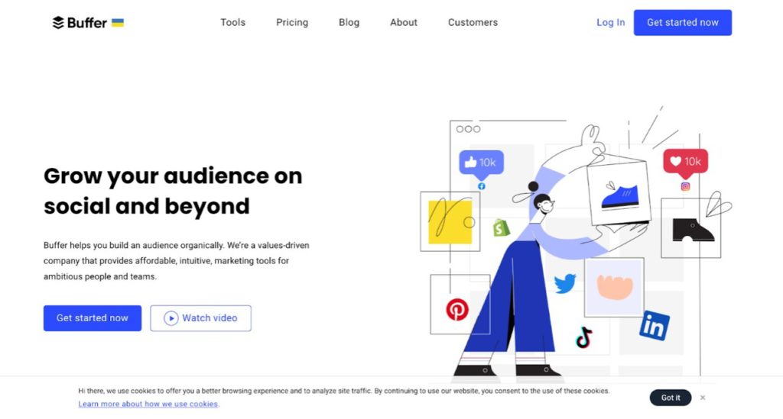Open the Customers nav item

473,22
